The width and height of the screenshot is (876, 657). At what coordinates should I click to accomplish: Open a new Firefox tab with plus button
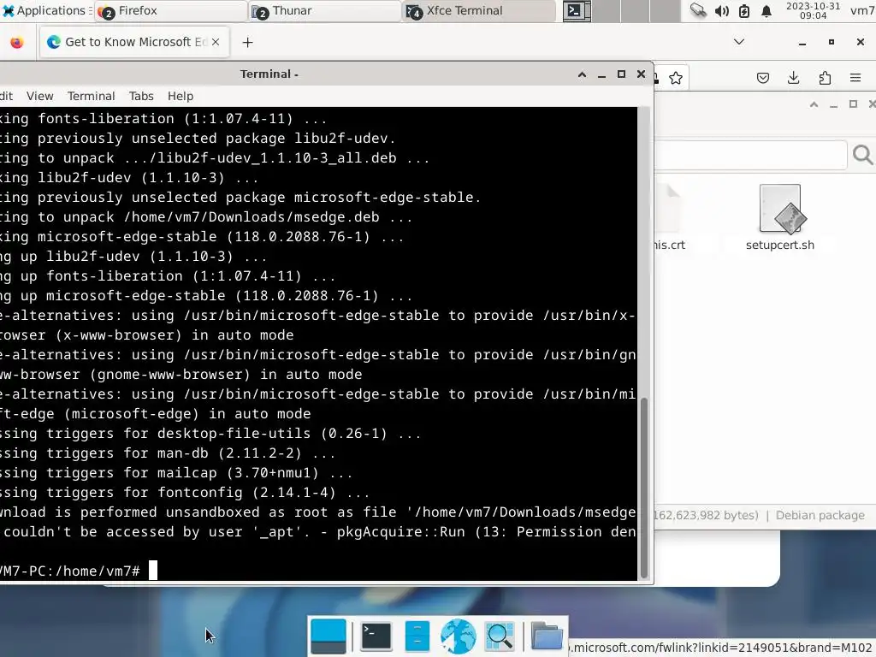coord(247,43)
